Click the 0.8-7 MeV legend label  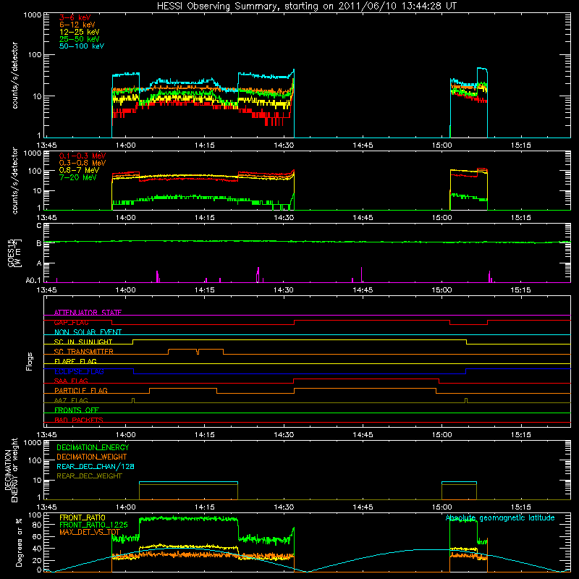coord(80,170)
